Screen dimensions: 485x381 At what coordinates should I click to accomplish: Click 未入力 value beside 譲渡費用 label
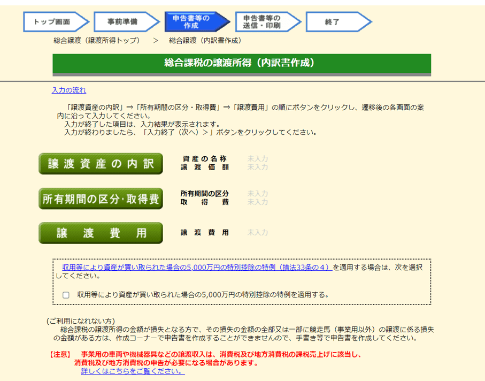[x=258, y=232]
